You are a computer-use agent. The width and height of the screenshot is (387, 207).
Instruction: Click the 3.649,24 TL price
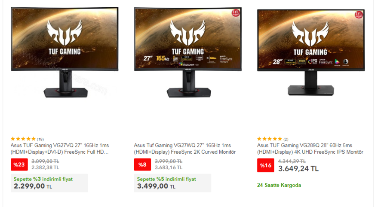[x=298, y=168]
